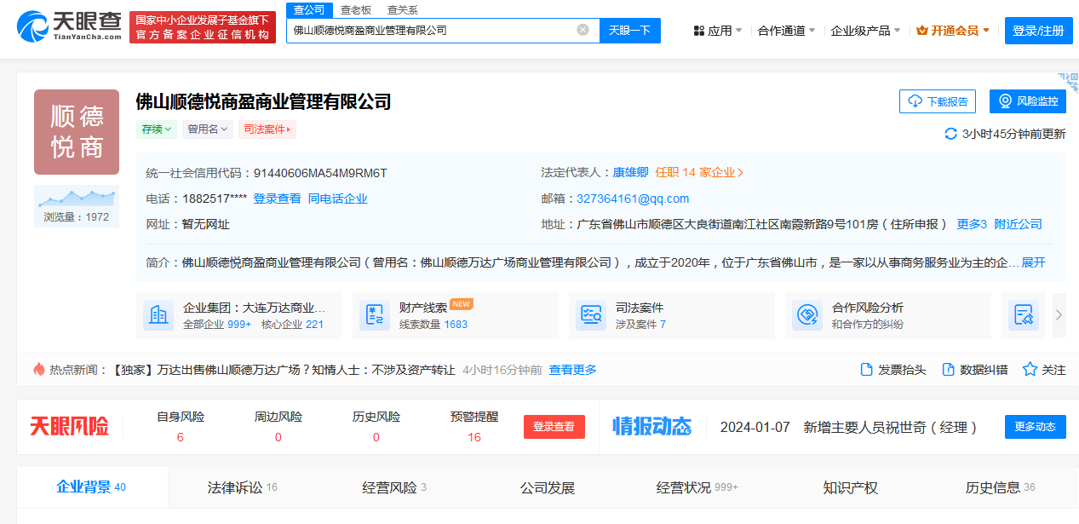This screenshot has height=524, width=1079.
Task: Follow the company with star icon
Action: [x=1030, y=370]
